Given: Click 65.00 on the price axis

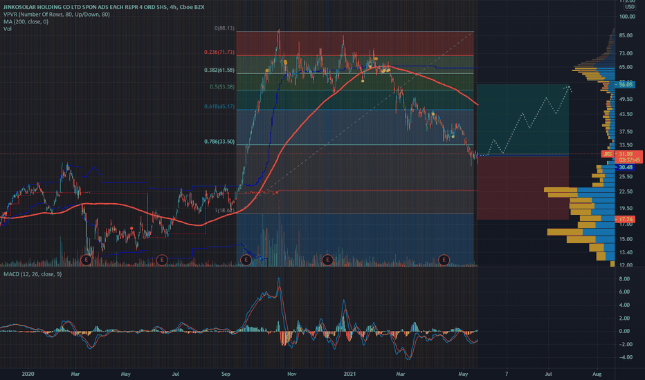Looking at the screenshot, I should (626, 68).
